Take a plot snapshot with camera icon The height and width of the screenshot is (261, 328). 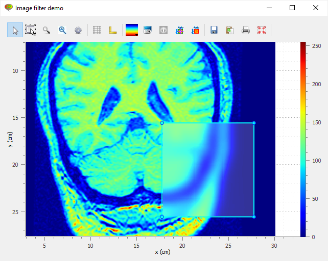coord(148,30)
